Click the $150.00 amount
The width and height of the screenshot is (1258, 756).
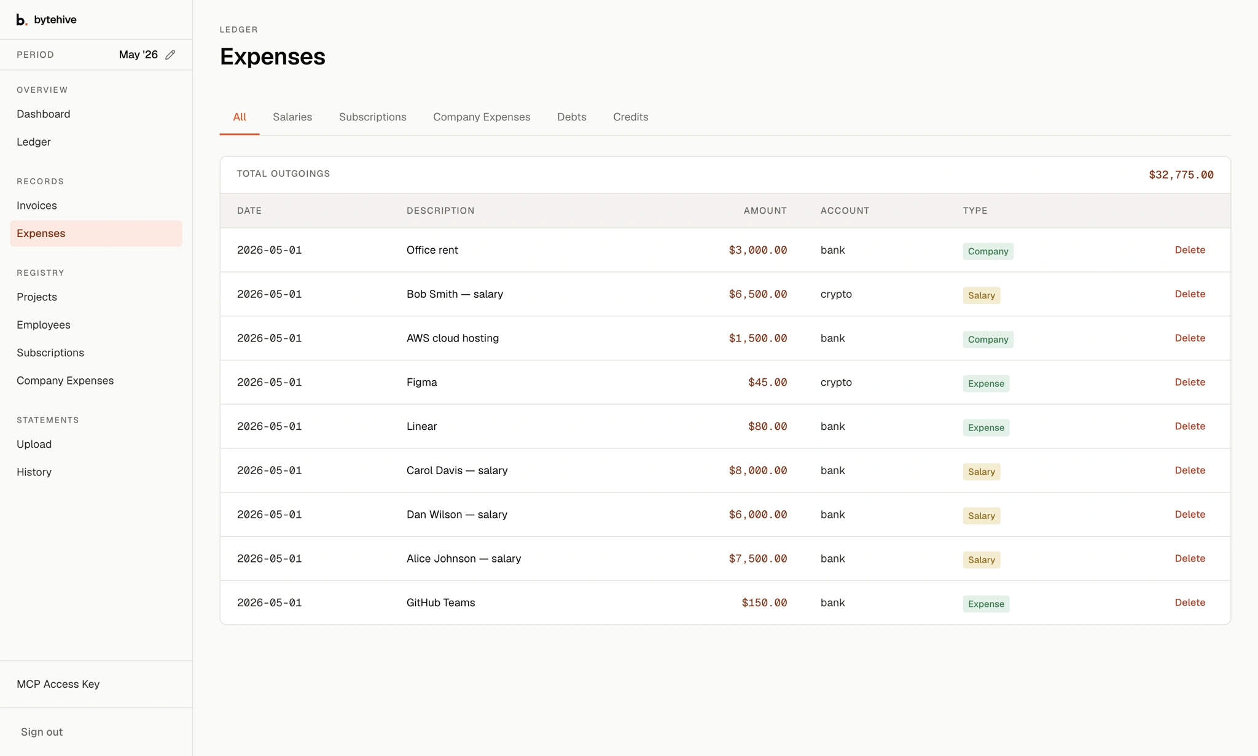pos(764,603)
